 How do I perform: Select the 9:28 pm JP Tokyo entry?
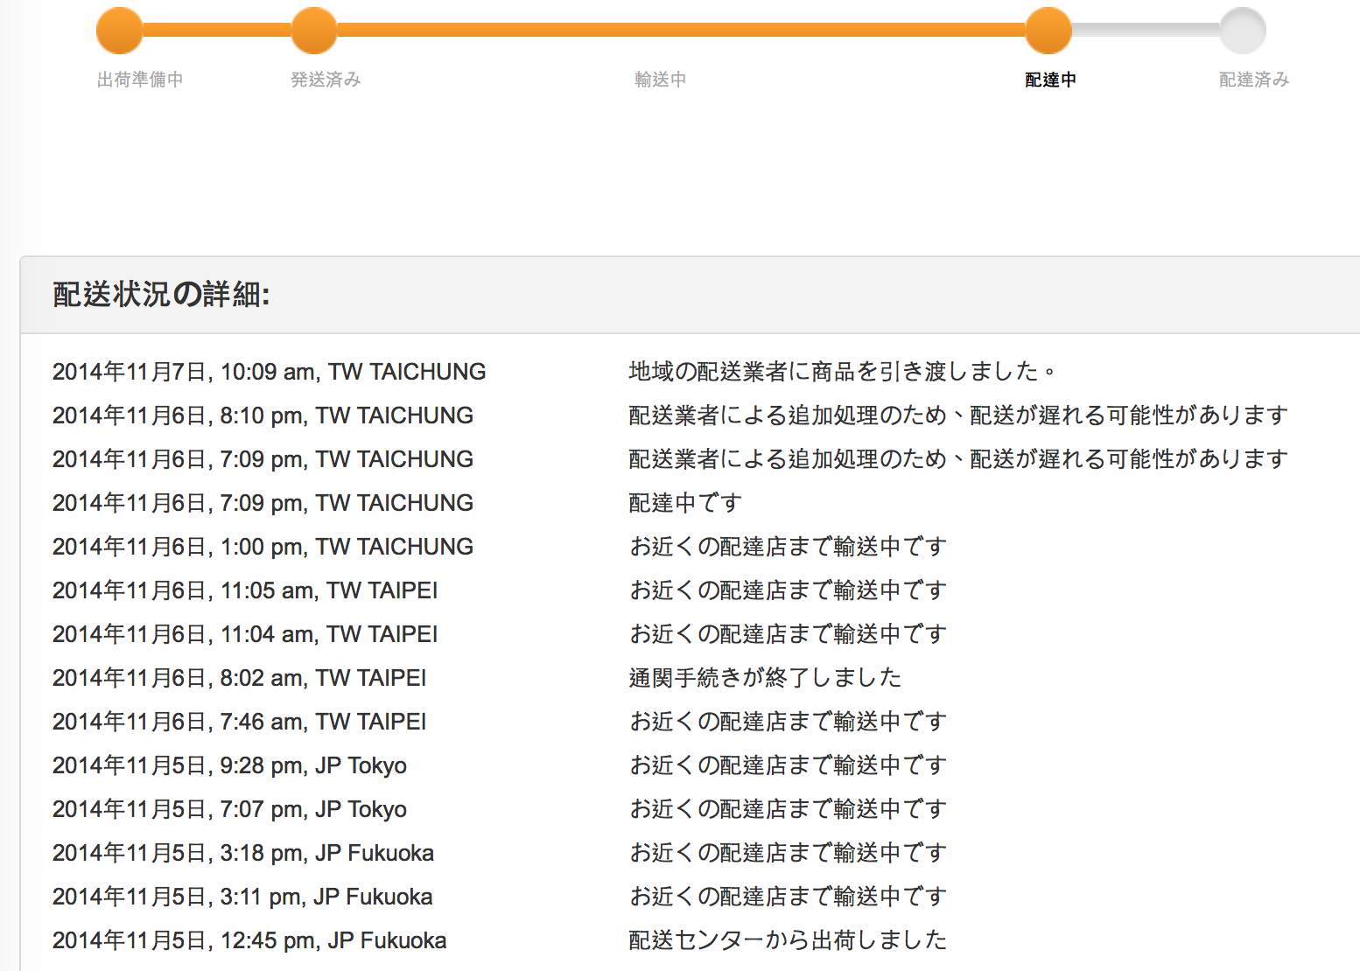coord(229,765)
